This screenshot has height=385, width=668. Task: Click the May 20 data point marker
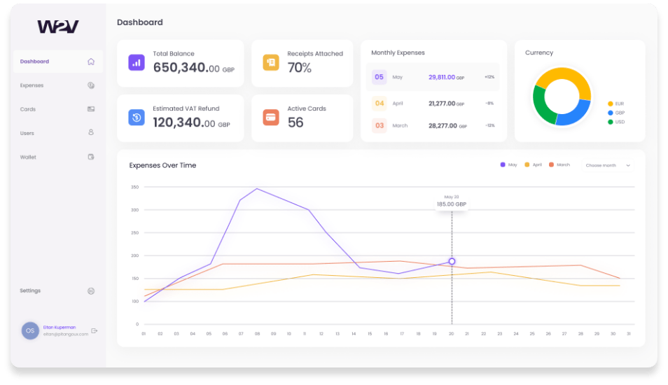pyautogui.click(x=452, y=262)
